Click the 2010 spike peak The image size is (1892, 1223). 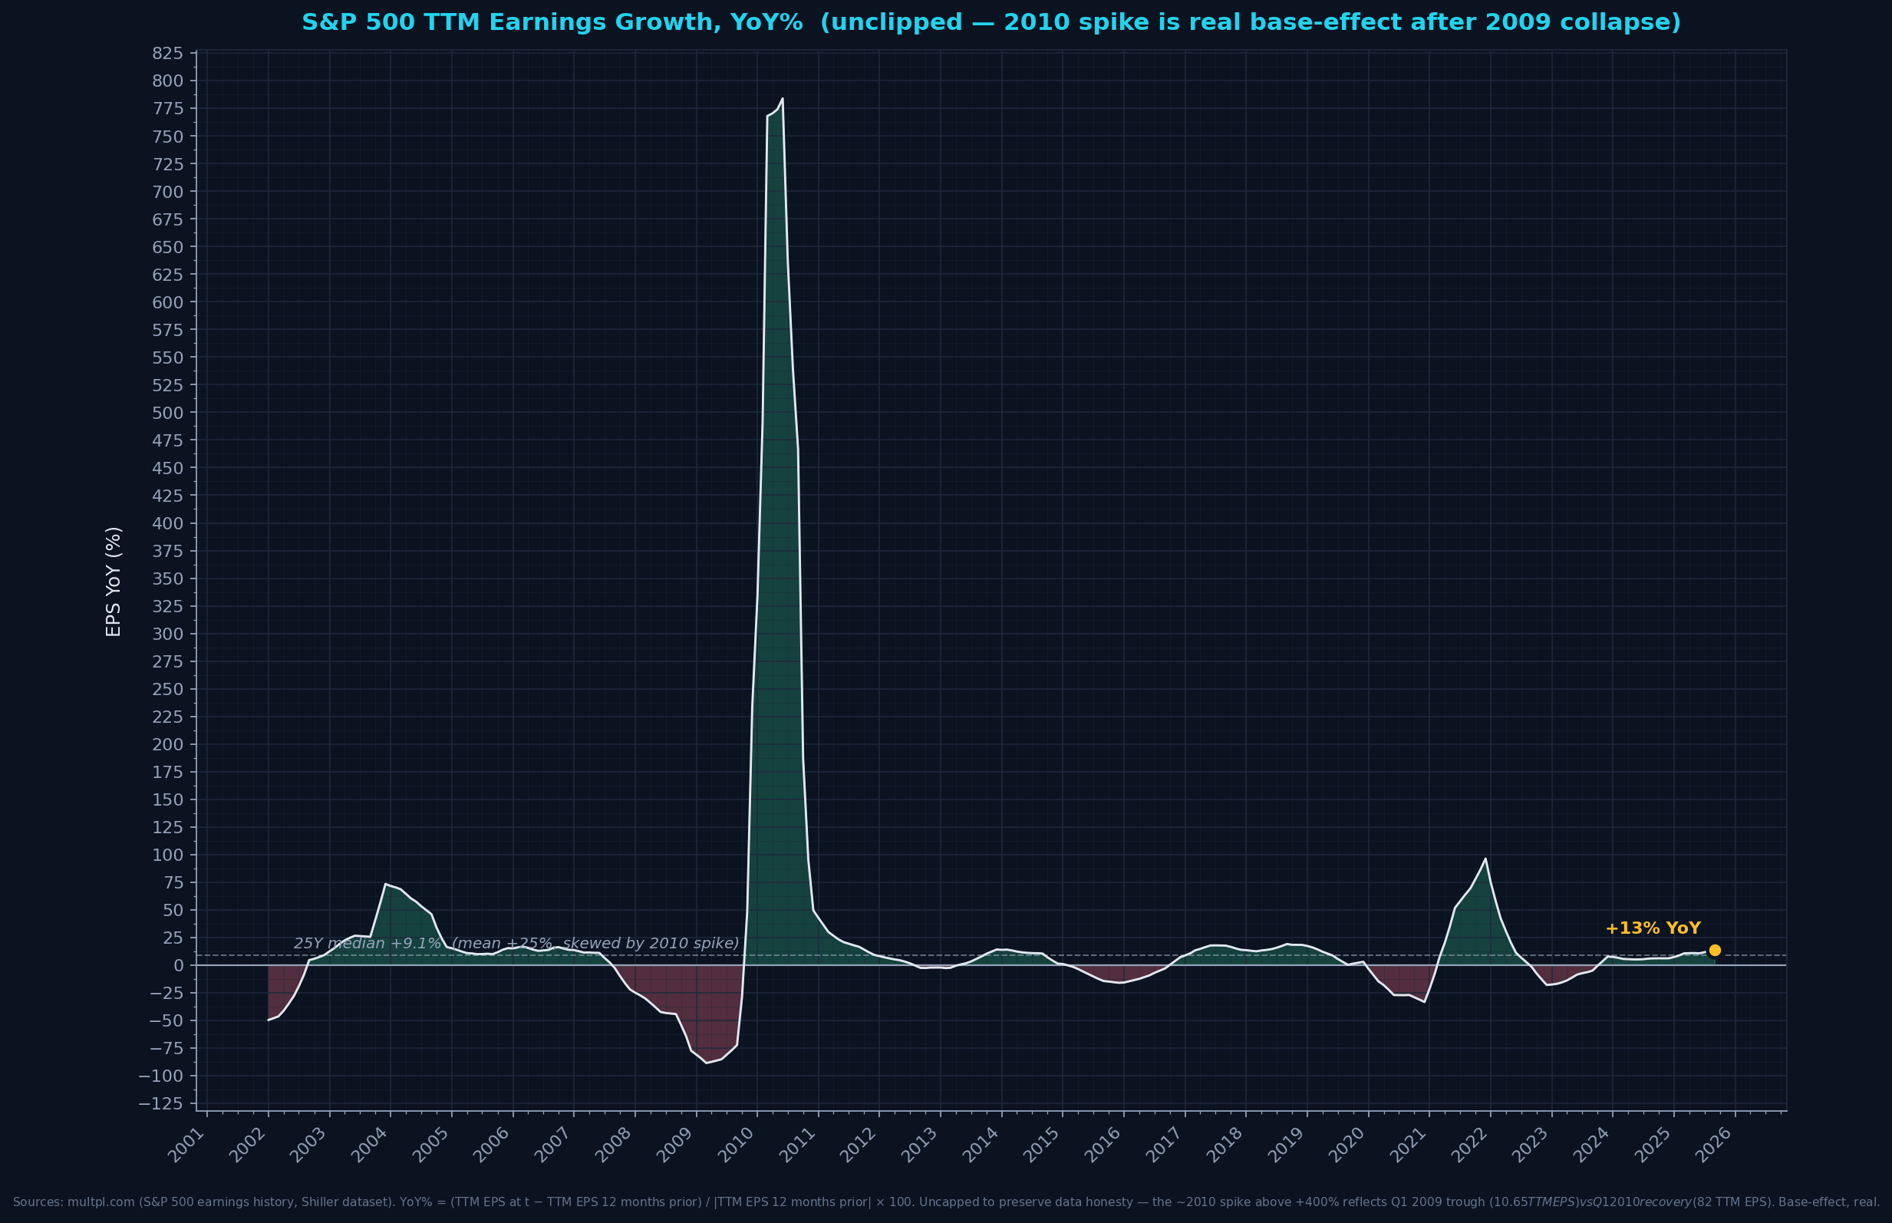point(782,99)
